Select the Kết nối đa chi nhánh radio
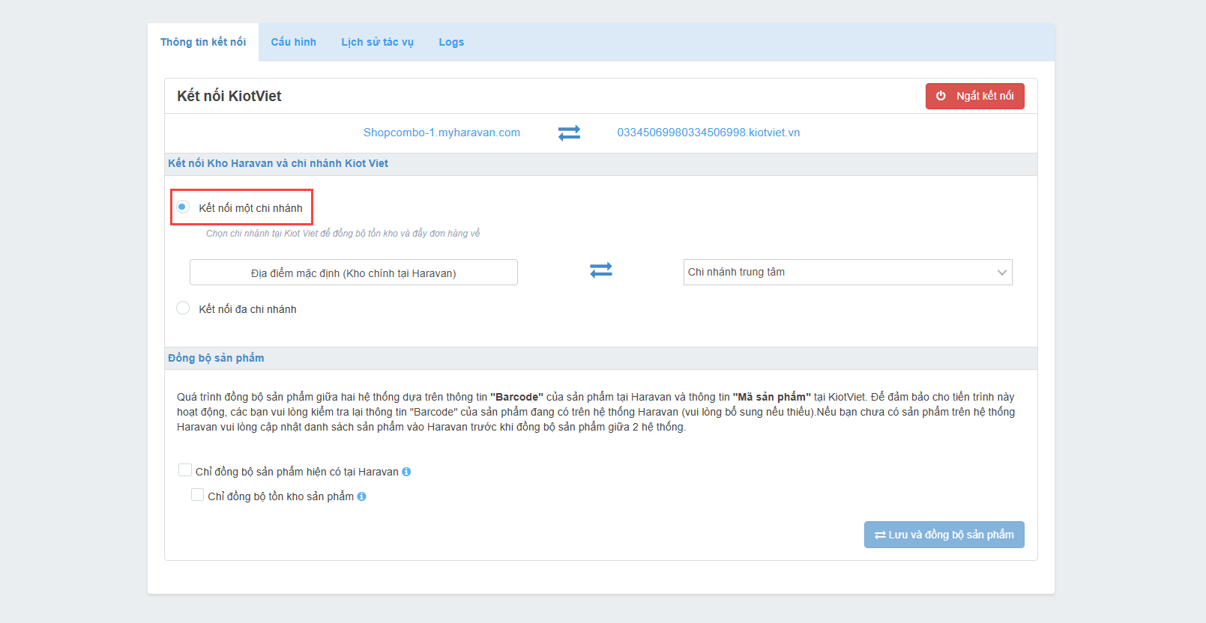Screen dimensions: 1206x623 [x=183, y=308]
